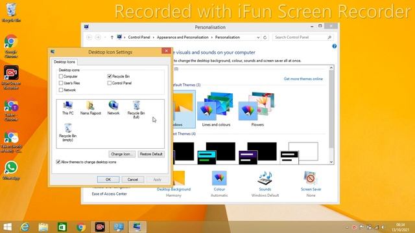
Task: Open the Taken Chrome desktop shortcut
Action: [11, 110]
